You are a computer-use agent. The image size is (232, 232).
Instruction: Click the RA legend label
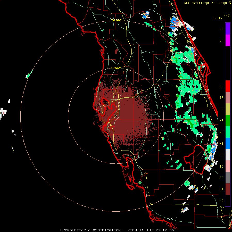point(221,132)
